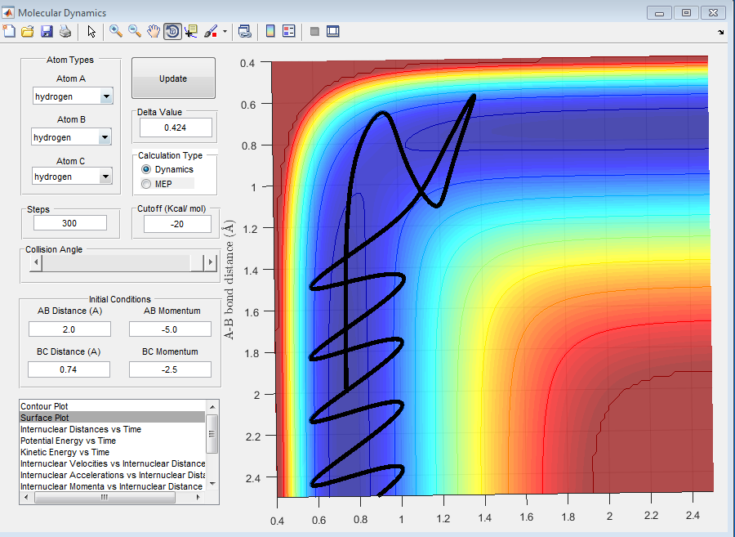Save the figure using the floppy disk icon

click(x=47, y=31)
